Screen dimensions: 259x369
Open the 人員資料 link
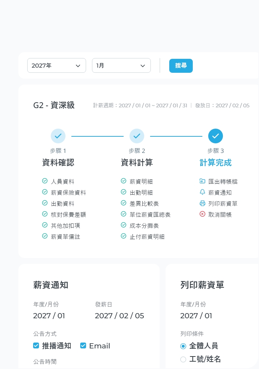click(x=63, y=182)
